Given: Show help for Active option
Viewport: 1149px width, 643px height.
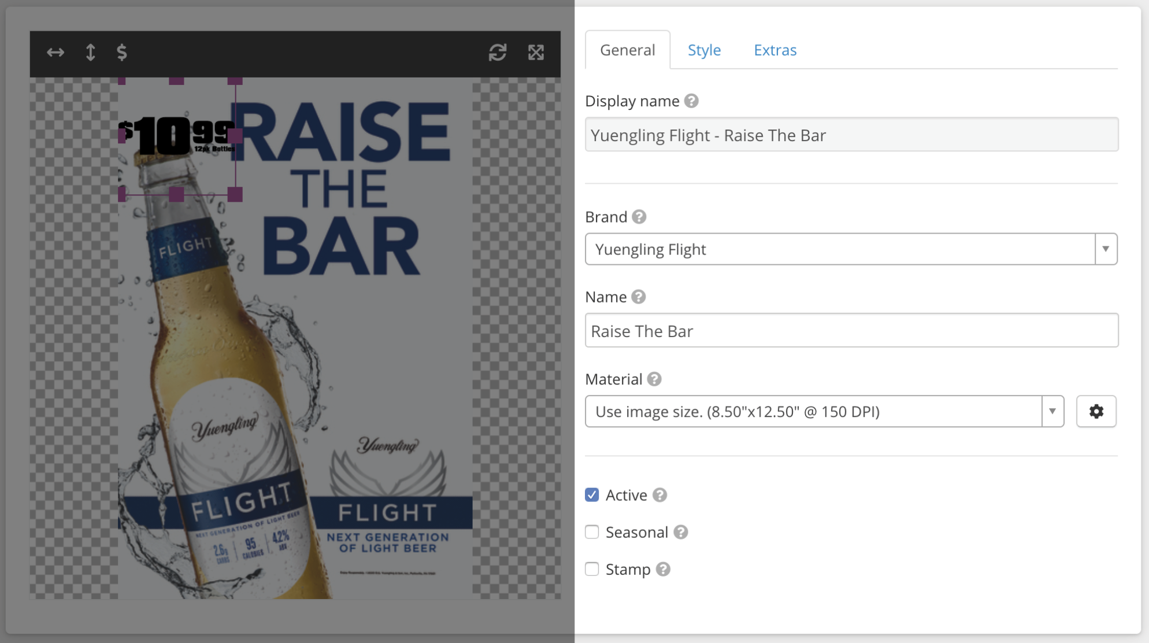Looking at the screenshot, I should click(659, 495).
